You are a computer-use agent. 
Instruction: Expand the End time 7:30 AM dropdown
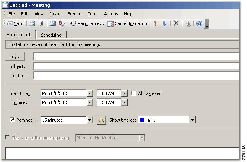(124, 102)
